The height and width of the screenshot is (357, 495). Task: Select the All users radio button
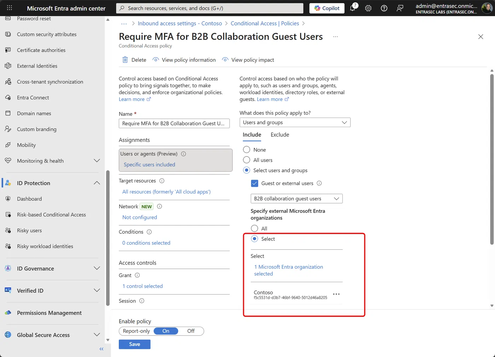tap(247, 160)
